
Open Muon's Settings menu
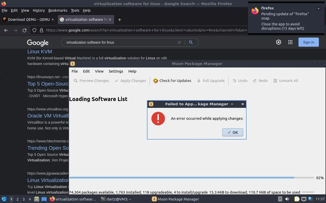[x=116, y=71]
